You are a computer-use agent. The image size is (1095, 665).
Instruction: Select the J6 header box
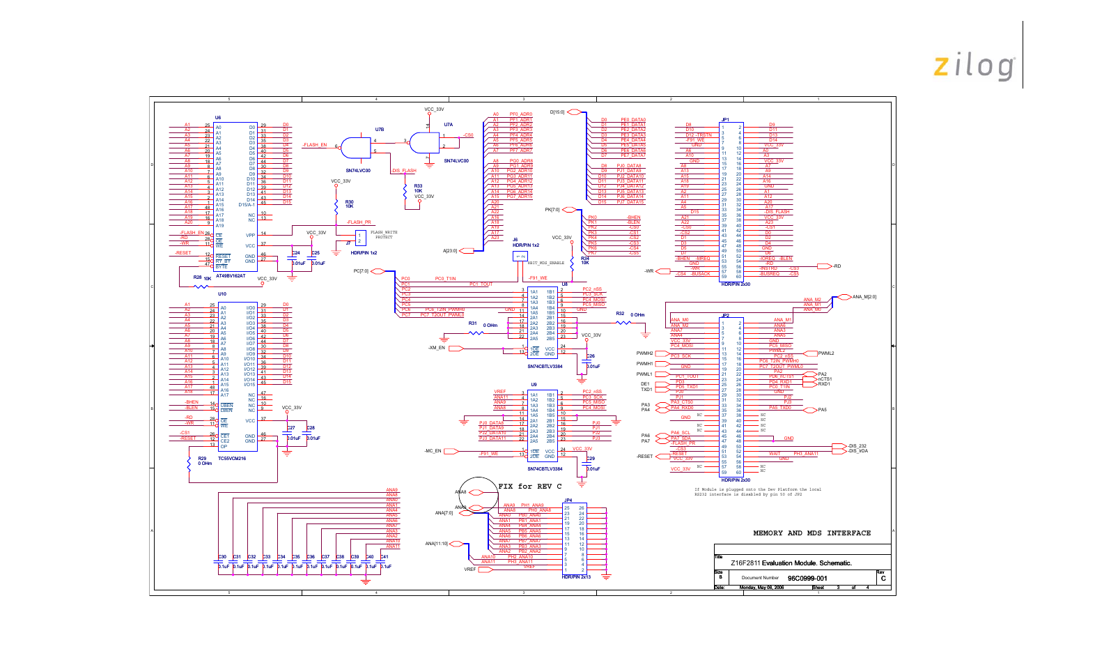point(520,256)
